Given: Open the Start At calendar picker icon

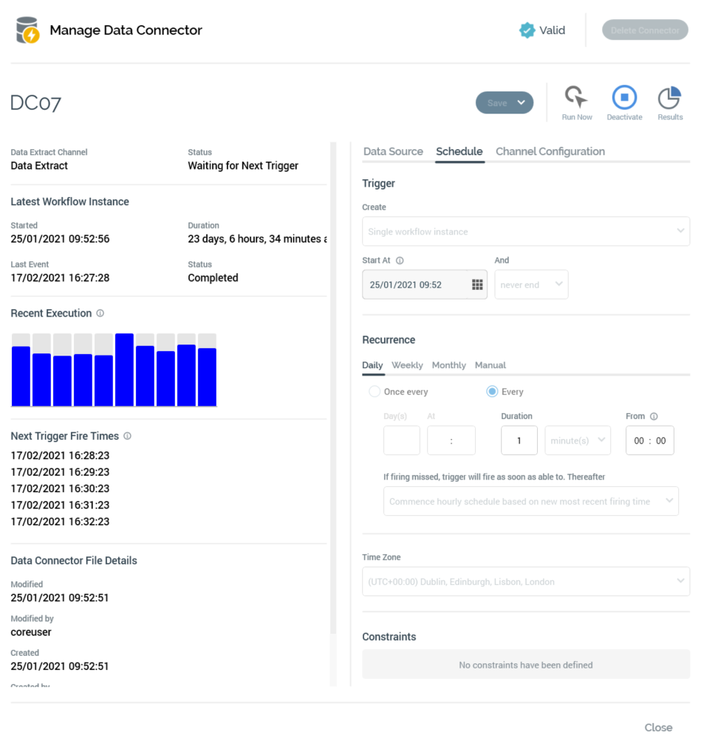Looking at the screenshot, I should click(476, 285).
